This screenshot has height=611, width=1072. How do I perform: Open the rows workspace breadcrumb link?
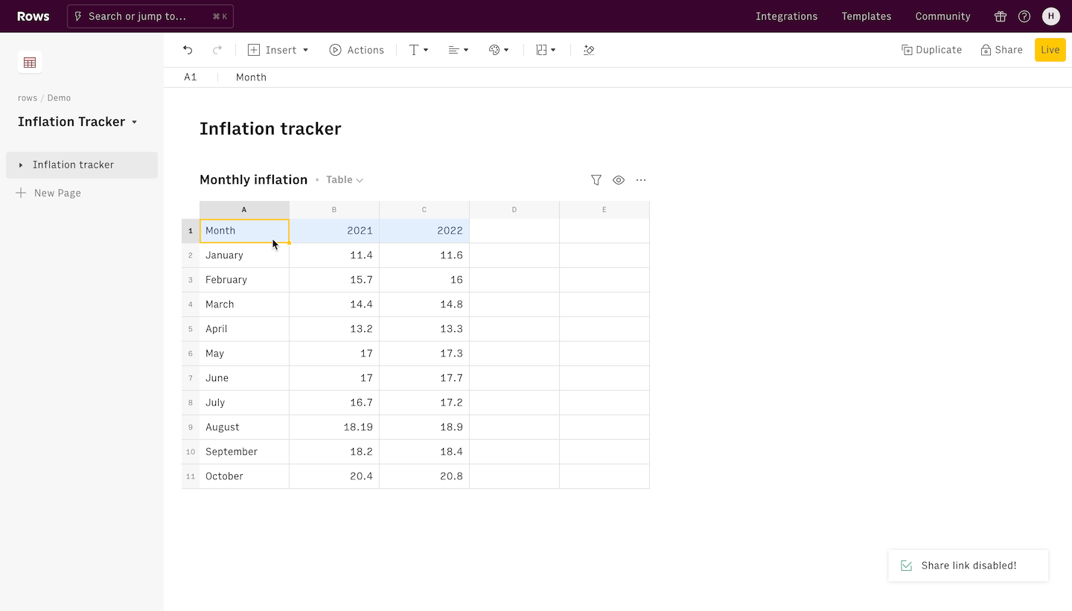(x=28, y=98)
